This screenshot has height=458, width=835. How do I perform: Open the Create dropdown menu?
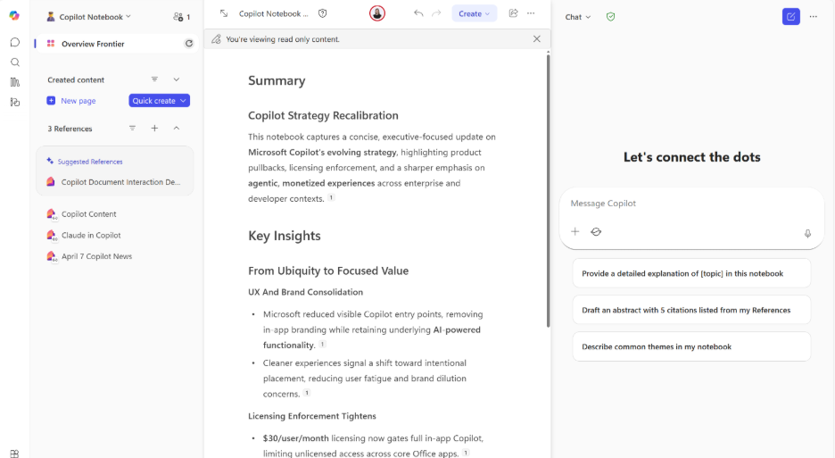pos(474,14)
